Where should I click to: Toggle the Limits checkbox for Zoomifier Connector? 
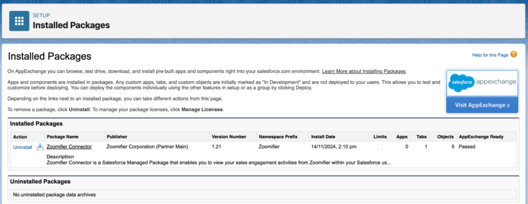[x=380, y=147]
